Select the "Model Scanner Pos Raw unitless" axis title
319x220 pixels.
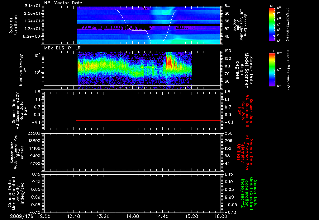(17, 152)
